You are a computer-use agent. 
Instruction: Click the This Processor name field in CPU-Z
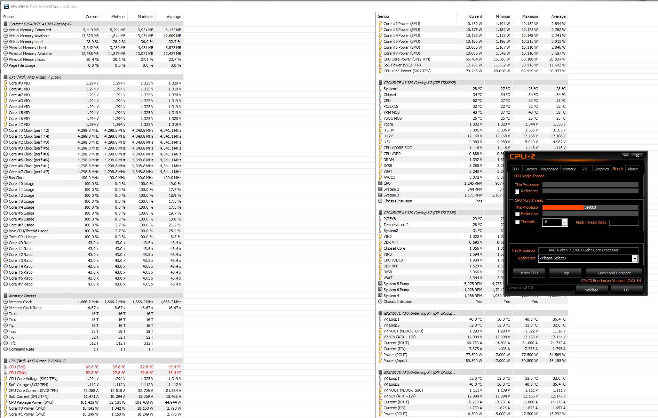pyautogui.click(x=588, y=250)
